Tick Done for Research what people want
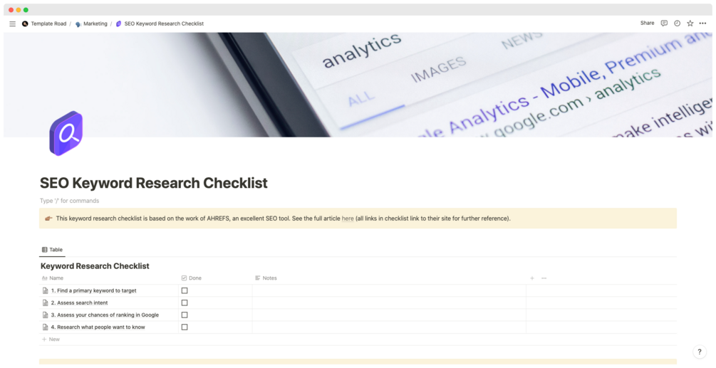The width and height of the screenshot is (716, 368). pos(185,327)
